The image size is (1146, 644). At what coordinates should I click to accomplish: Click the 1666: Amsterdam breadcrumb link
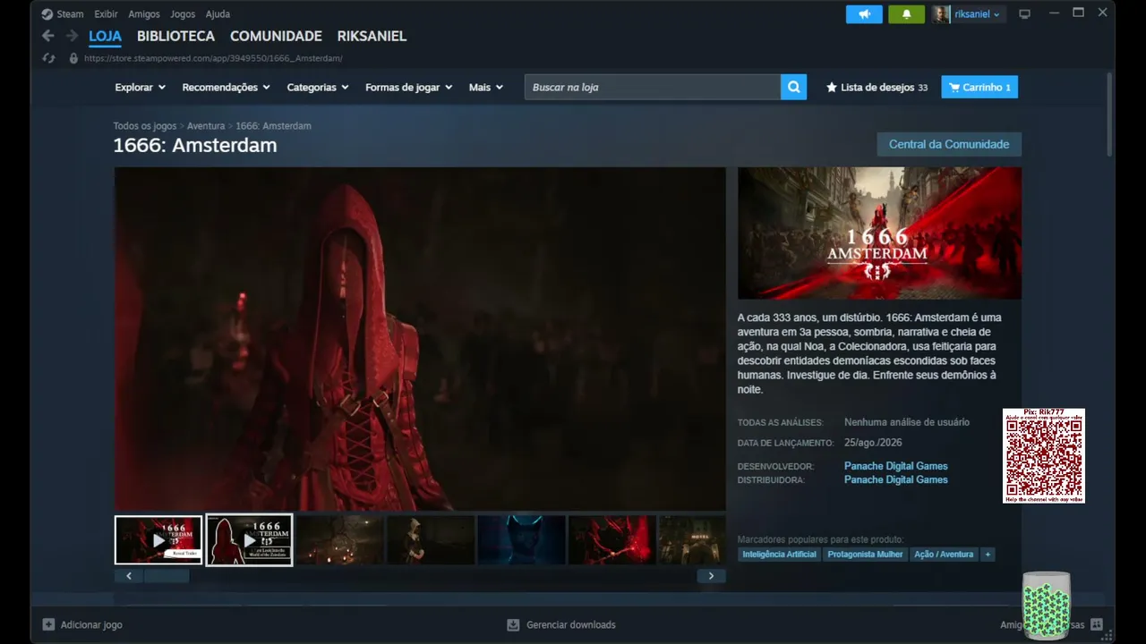[x=273, y=126]
